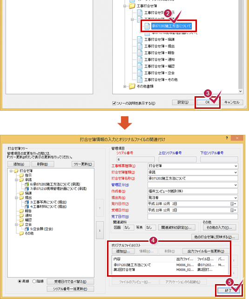Click icon of 5:立会願 (立会) item
The width and height of the screenshot is (249, 299).
[27, 229]
